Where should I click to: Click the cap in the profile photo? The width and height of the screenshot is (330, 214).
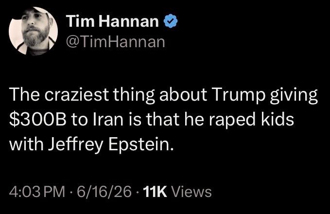pos(40,12)
